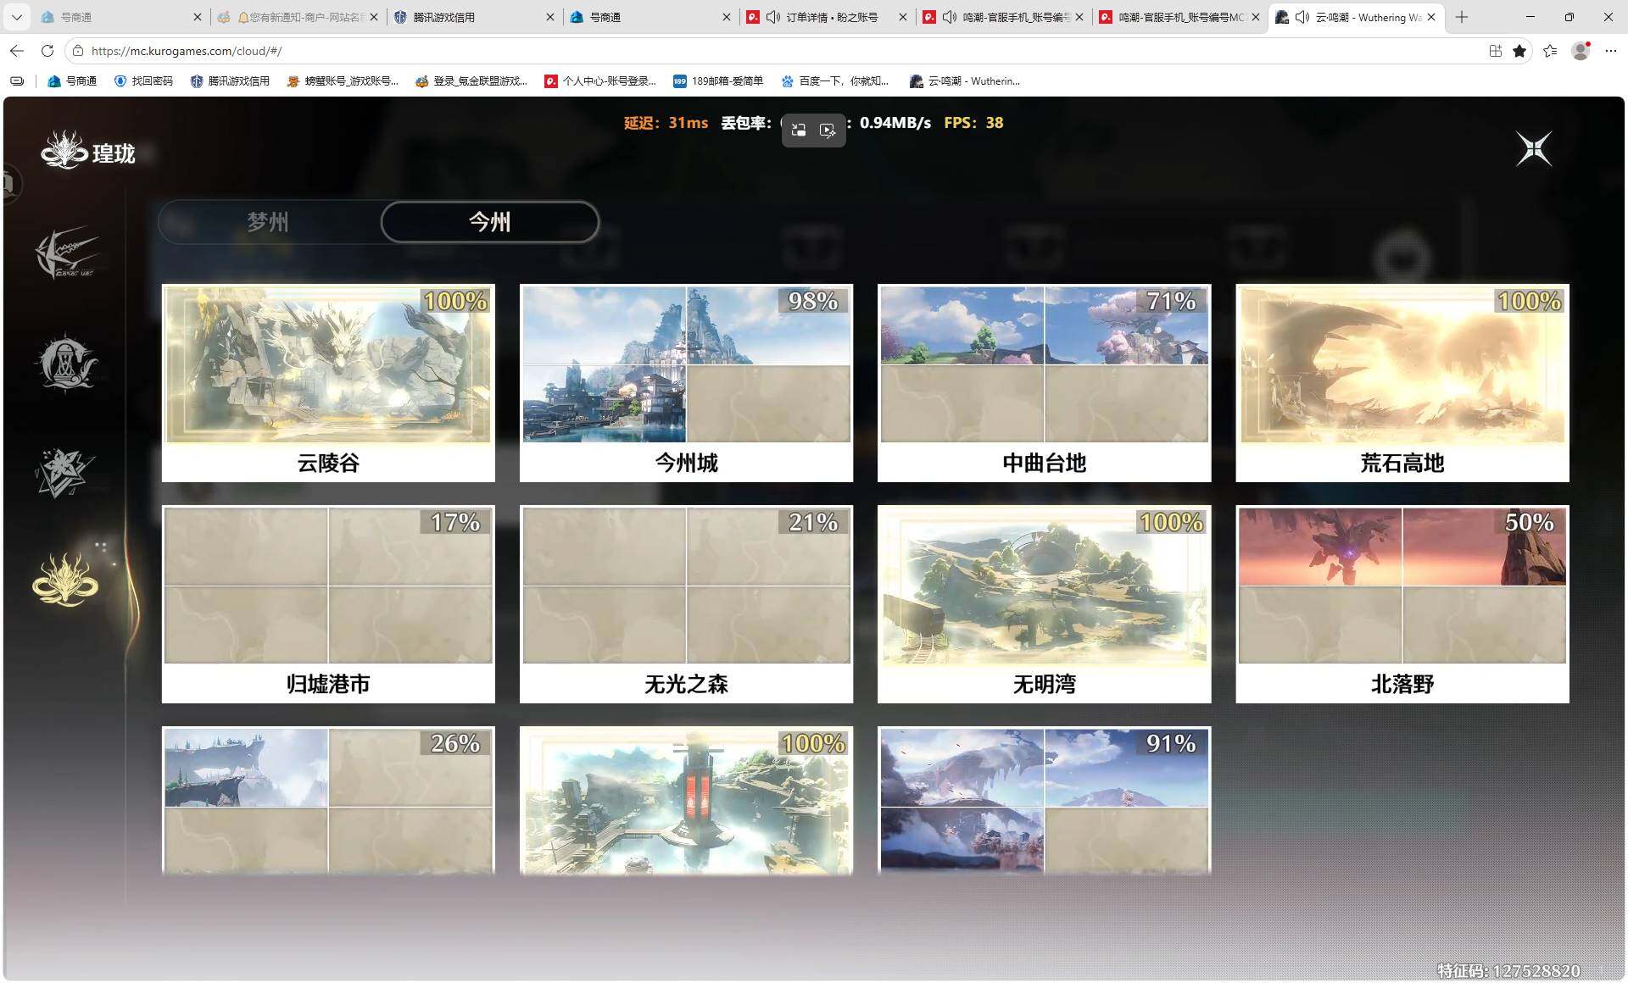Open the browser profile avatar
Image resolution: width=1628 pixels, height=983 pixels.
tap(1581, 51)
